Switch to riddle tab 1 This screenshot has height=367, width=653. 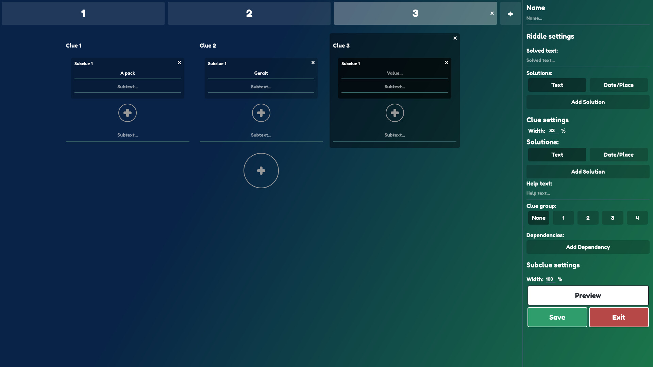pos(83,13)
